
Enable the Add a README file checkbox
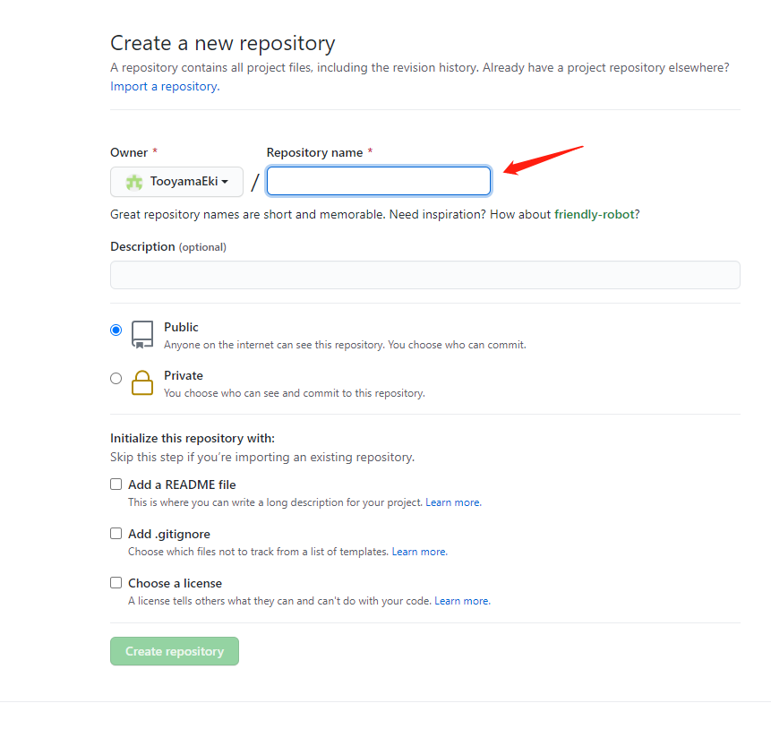tap(116, 485)
